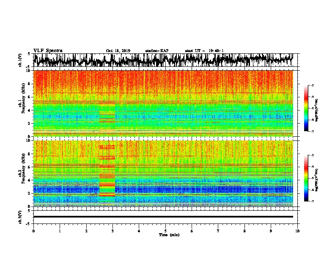
Task: Click the "-7" label on the ch.2 color bar
Action: click(312, 201)
